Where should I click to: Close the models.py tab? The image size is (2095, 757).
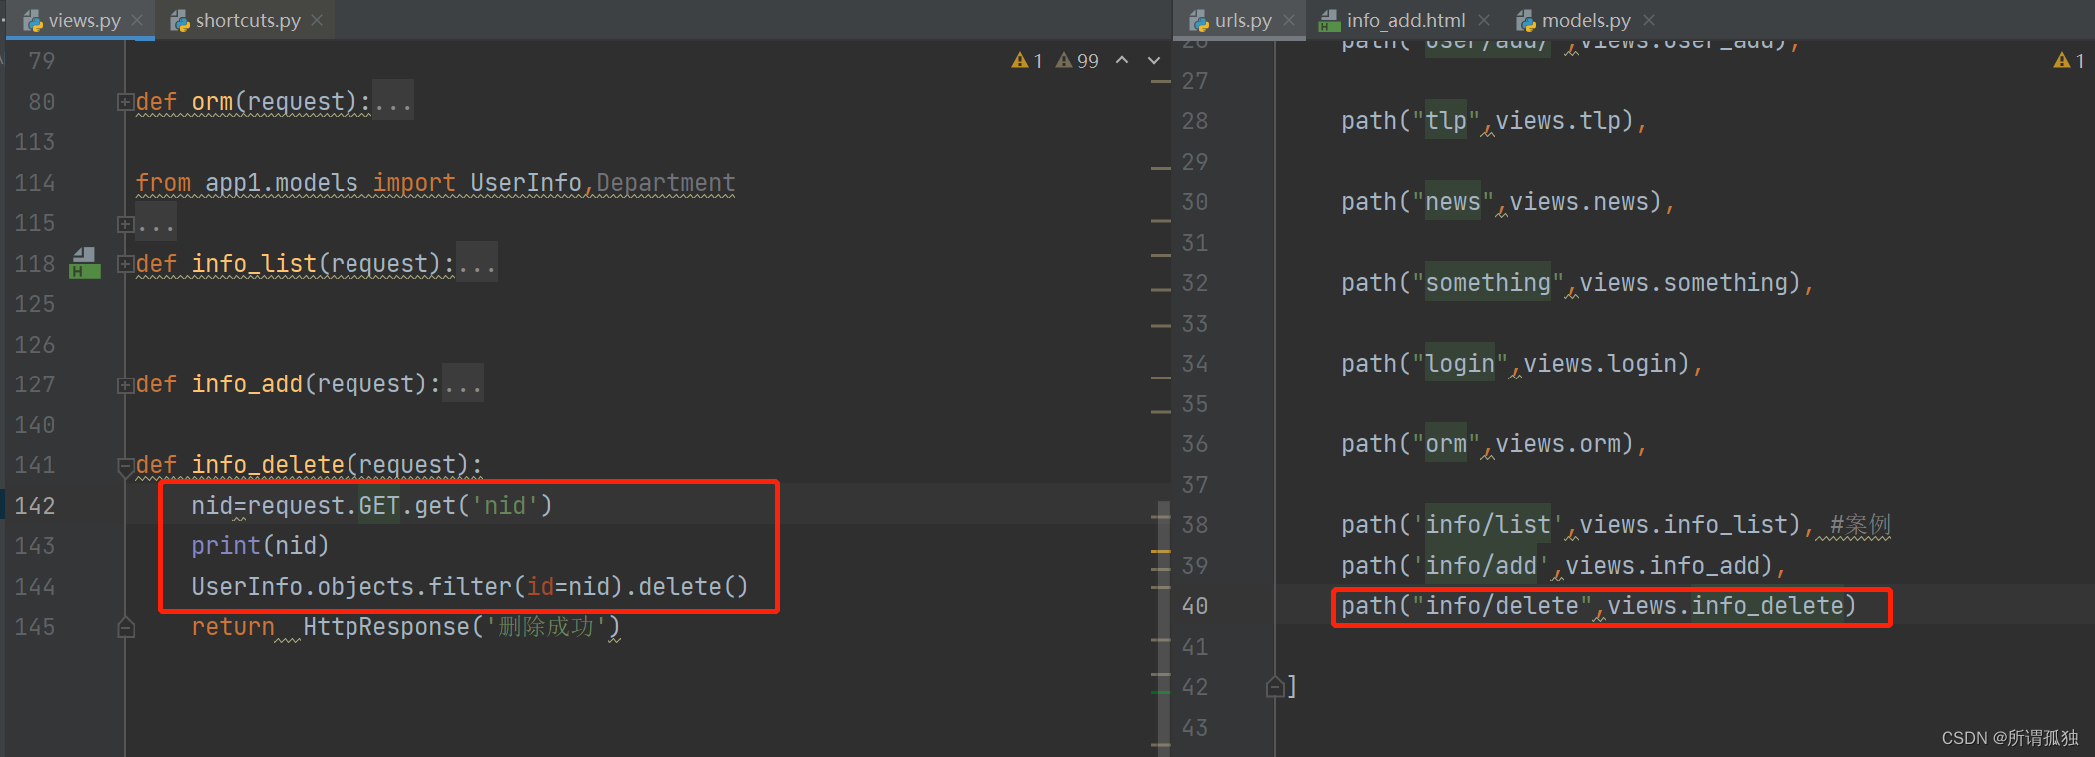[1649, 20]
